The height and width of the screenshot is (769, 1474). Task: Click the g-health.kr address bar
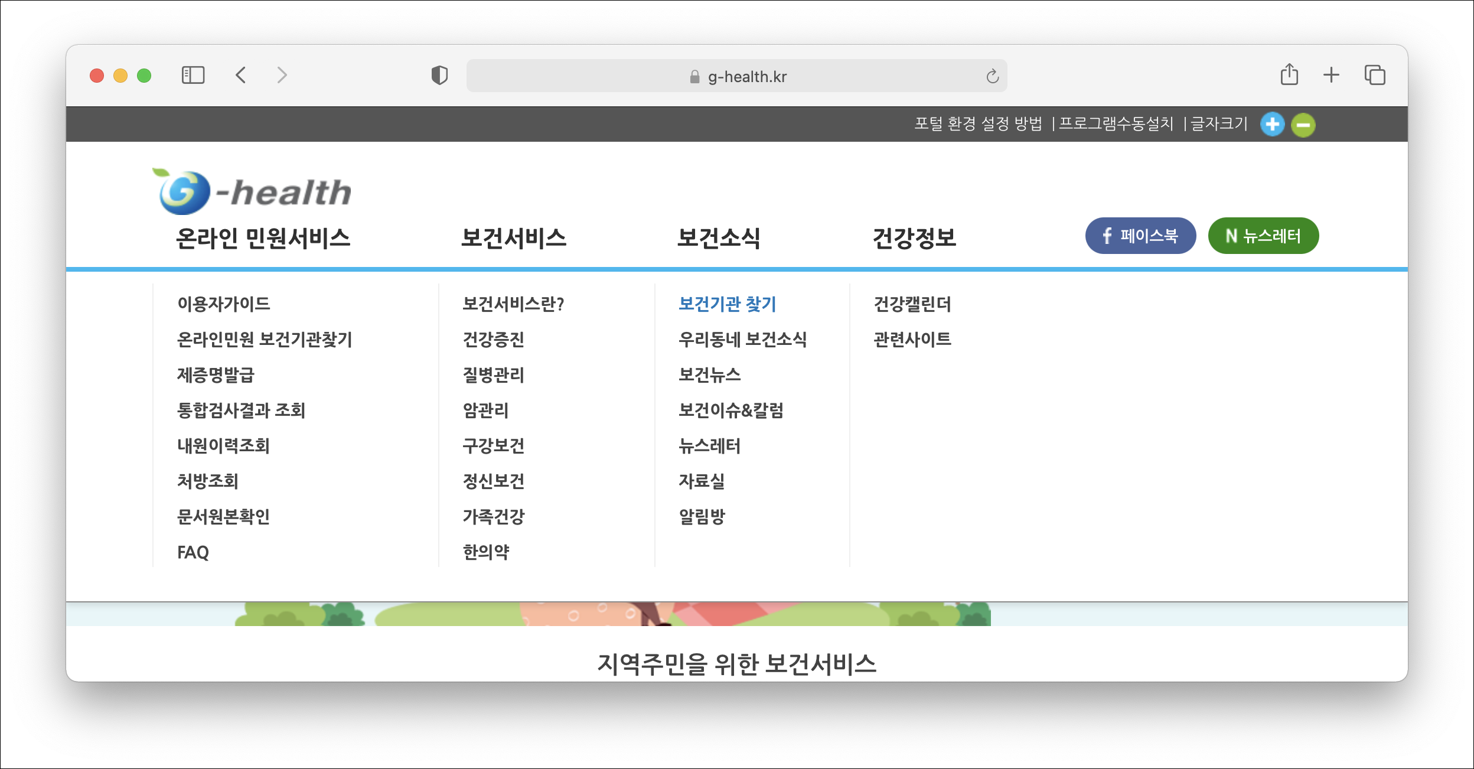coord(737,76)
